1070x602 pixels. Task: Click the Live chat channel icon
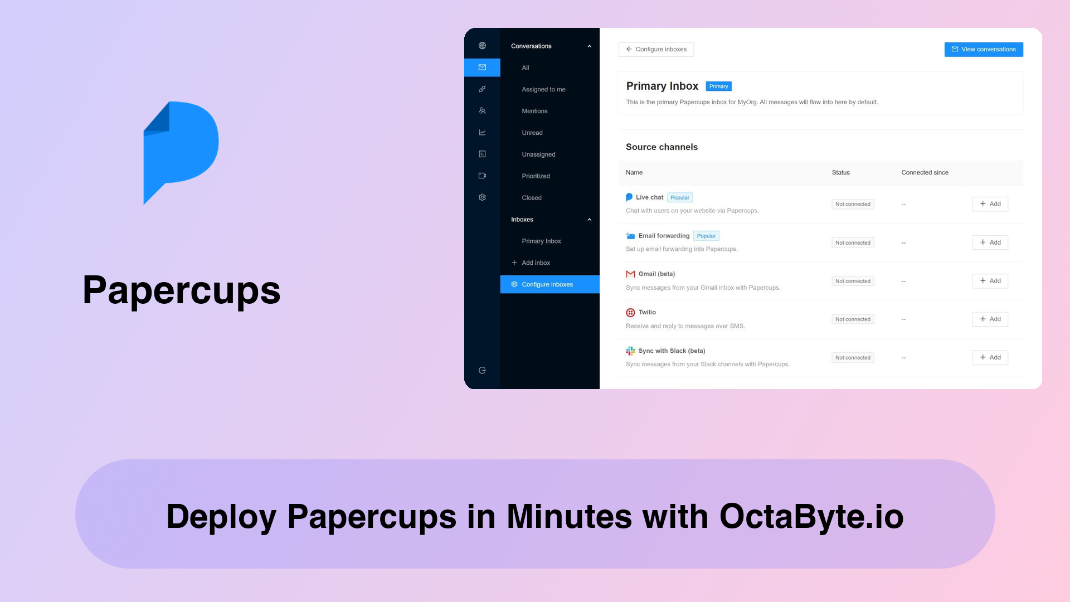630,197
